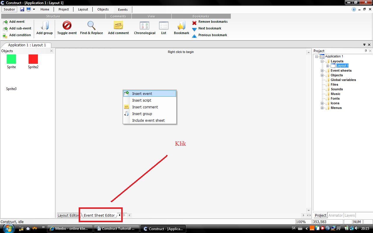The image size is (373, 233).
Task: Expand the Objects folder in Project tree
Action: pos(322,75)
